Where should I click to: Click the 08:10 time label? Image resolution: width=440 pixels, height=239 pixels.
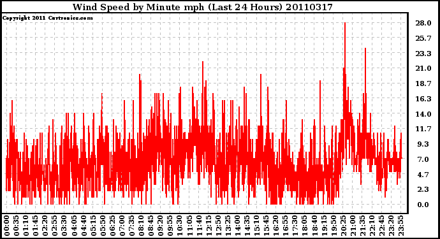142,226
